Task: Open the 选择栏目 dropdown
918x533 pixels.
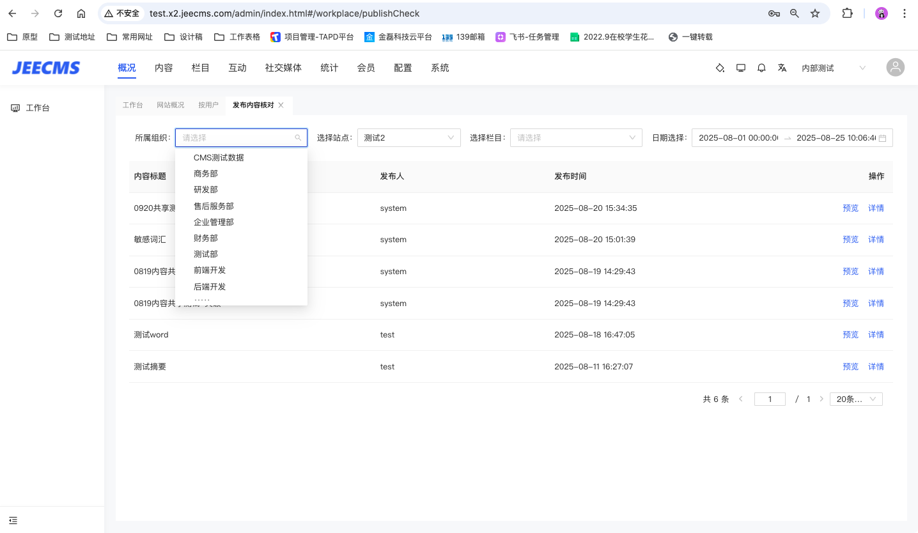Action: 575,137
